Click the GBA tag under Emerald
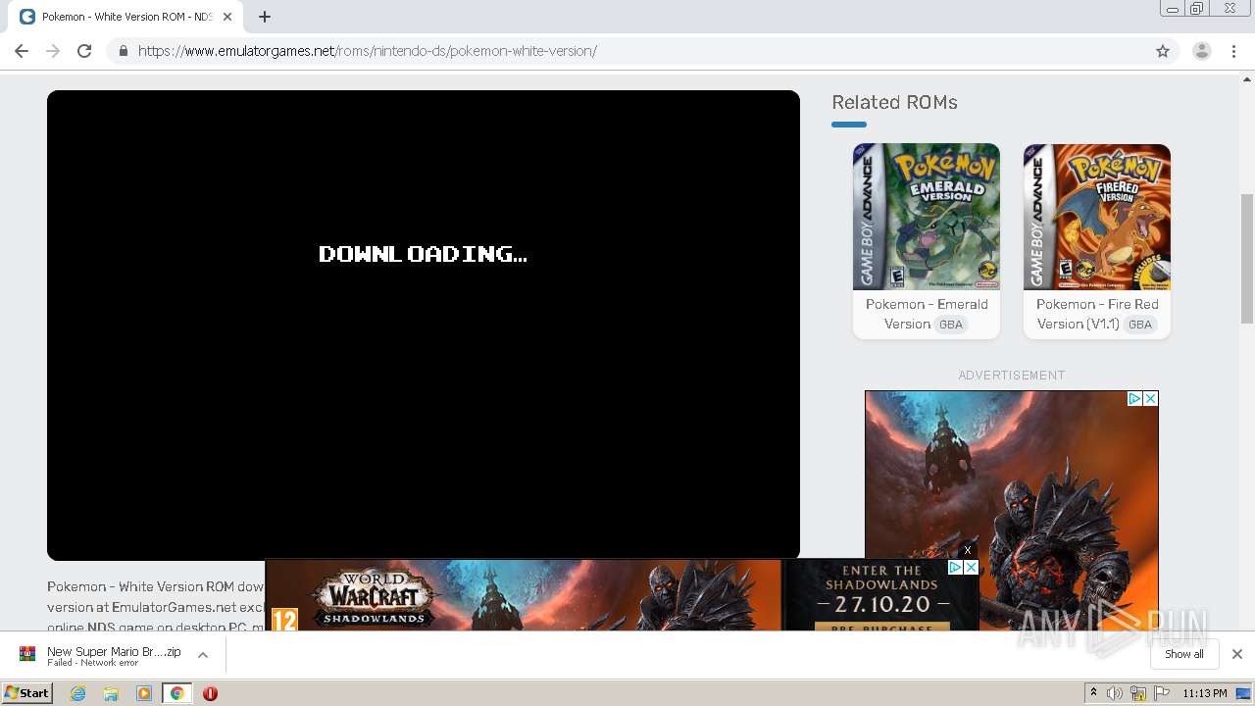The width and height of the screenshot is (1255, 706). (951, 325)
